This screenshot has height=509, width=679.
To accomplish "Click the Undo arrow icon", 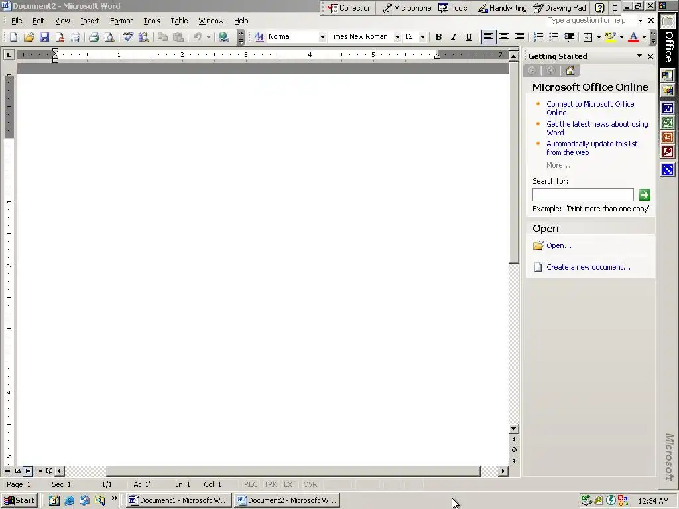I will point(198,37).
